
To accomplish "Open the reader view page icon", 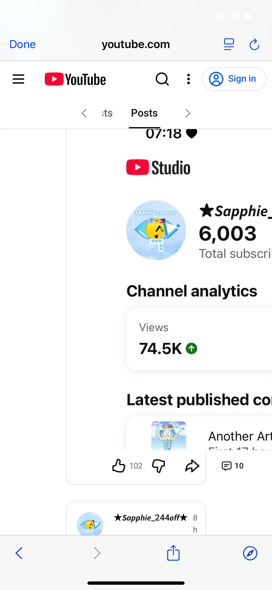I will click(229, 44).
